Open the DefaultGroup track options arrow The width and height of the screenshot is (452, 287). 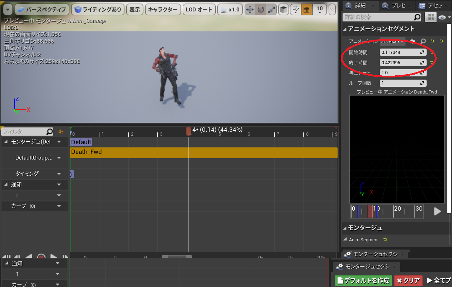click(59, 157)
